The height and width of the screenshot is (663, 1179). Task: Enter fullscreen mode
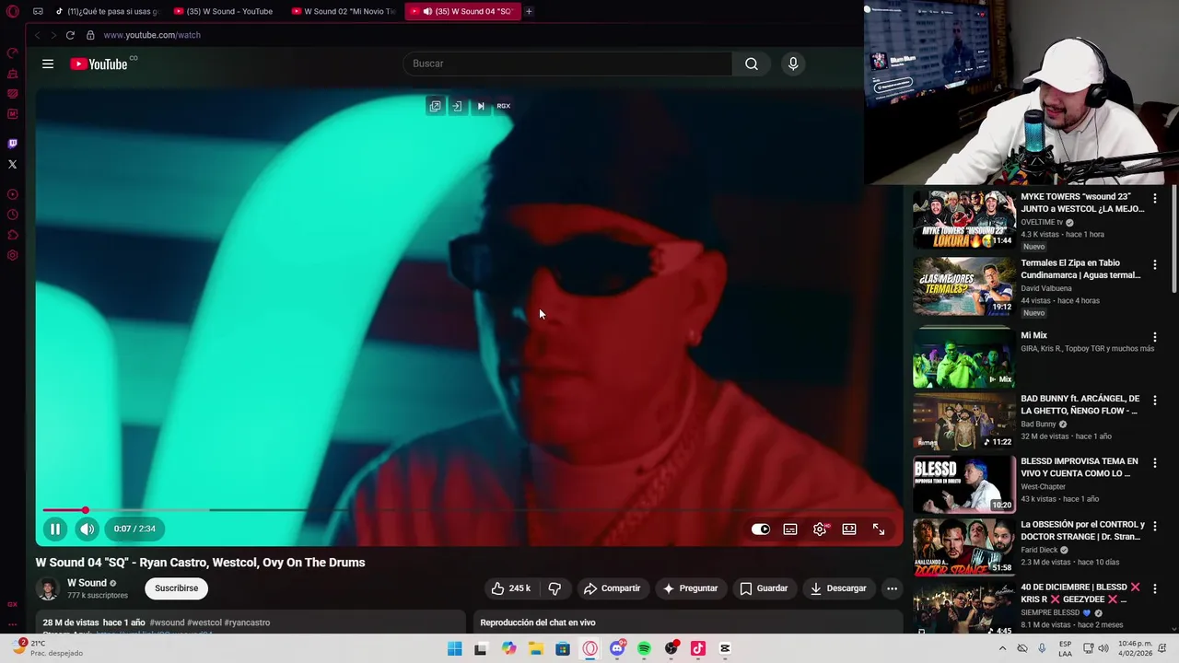pos(879,529)
